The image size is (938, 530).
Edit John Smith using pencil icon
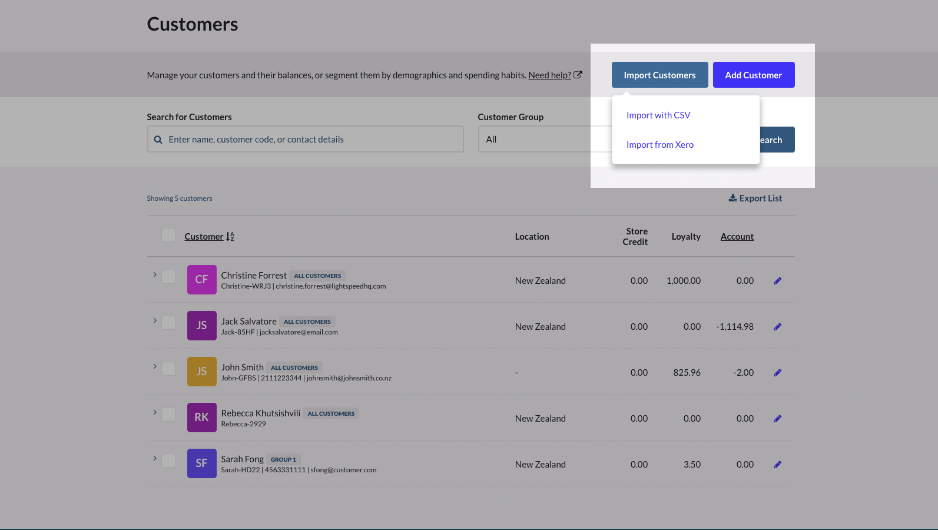click(x=777, y=373)
